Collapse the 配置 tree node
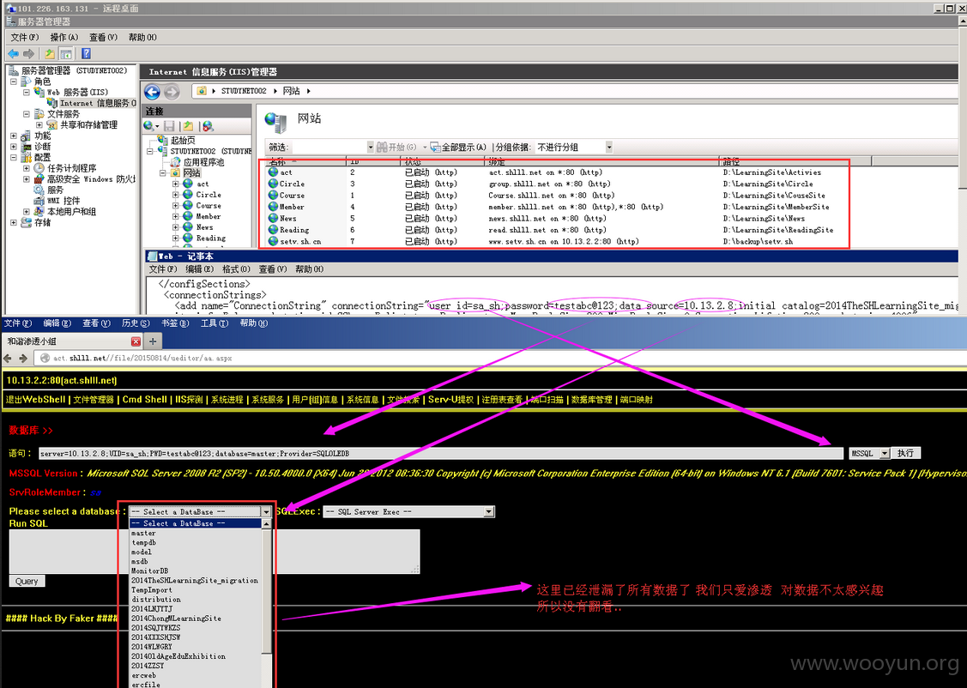The height and width of the screenshot is (688, 967). [x=14, y=158]
